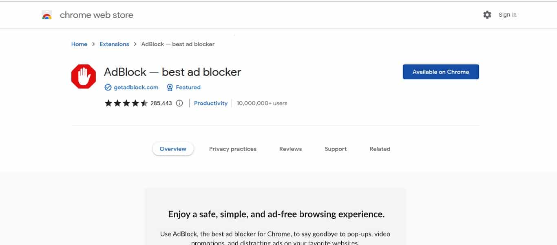Click the Chrome Web Store rainbow logo
557x245 pixels.
point(47,15)
